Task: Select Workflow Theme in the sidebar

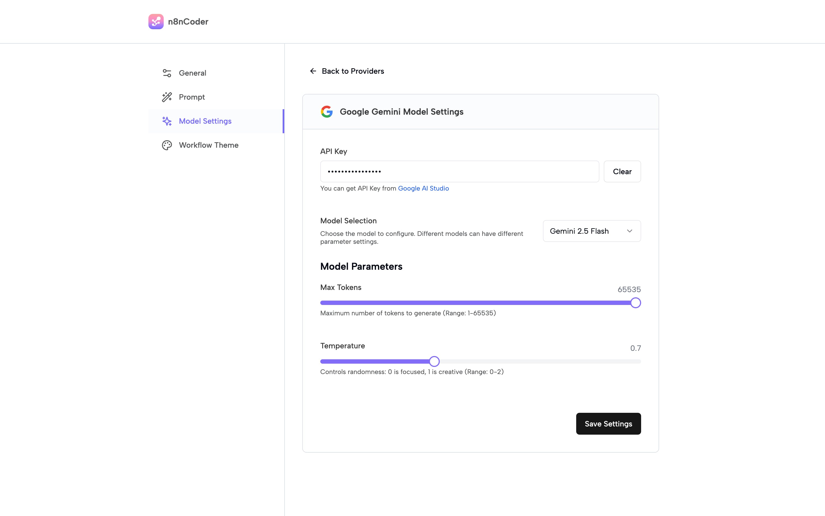Action: click(208, 145)
